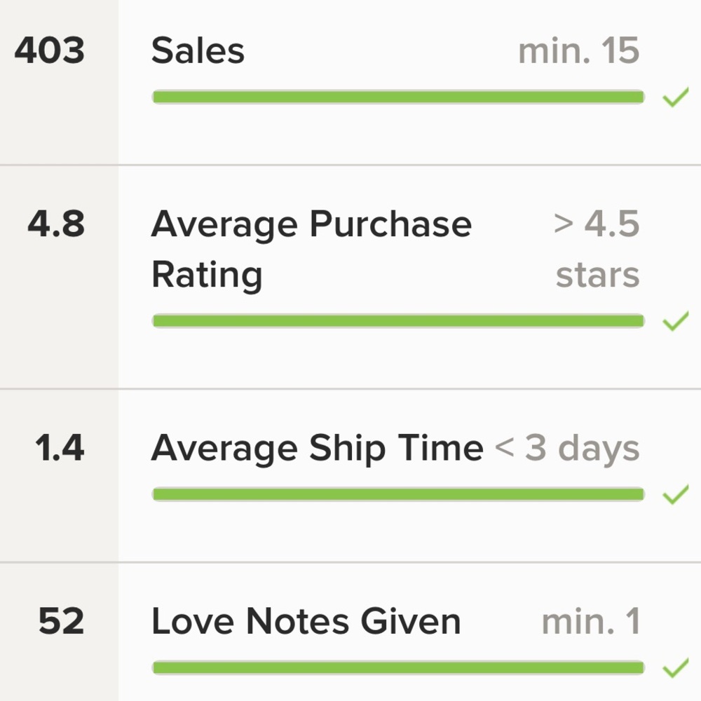Click the Love Notes Given progress bar
This screenshot has width=701, height=701.
pos(397,667)
